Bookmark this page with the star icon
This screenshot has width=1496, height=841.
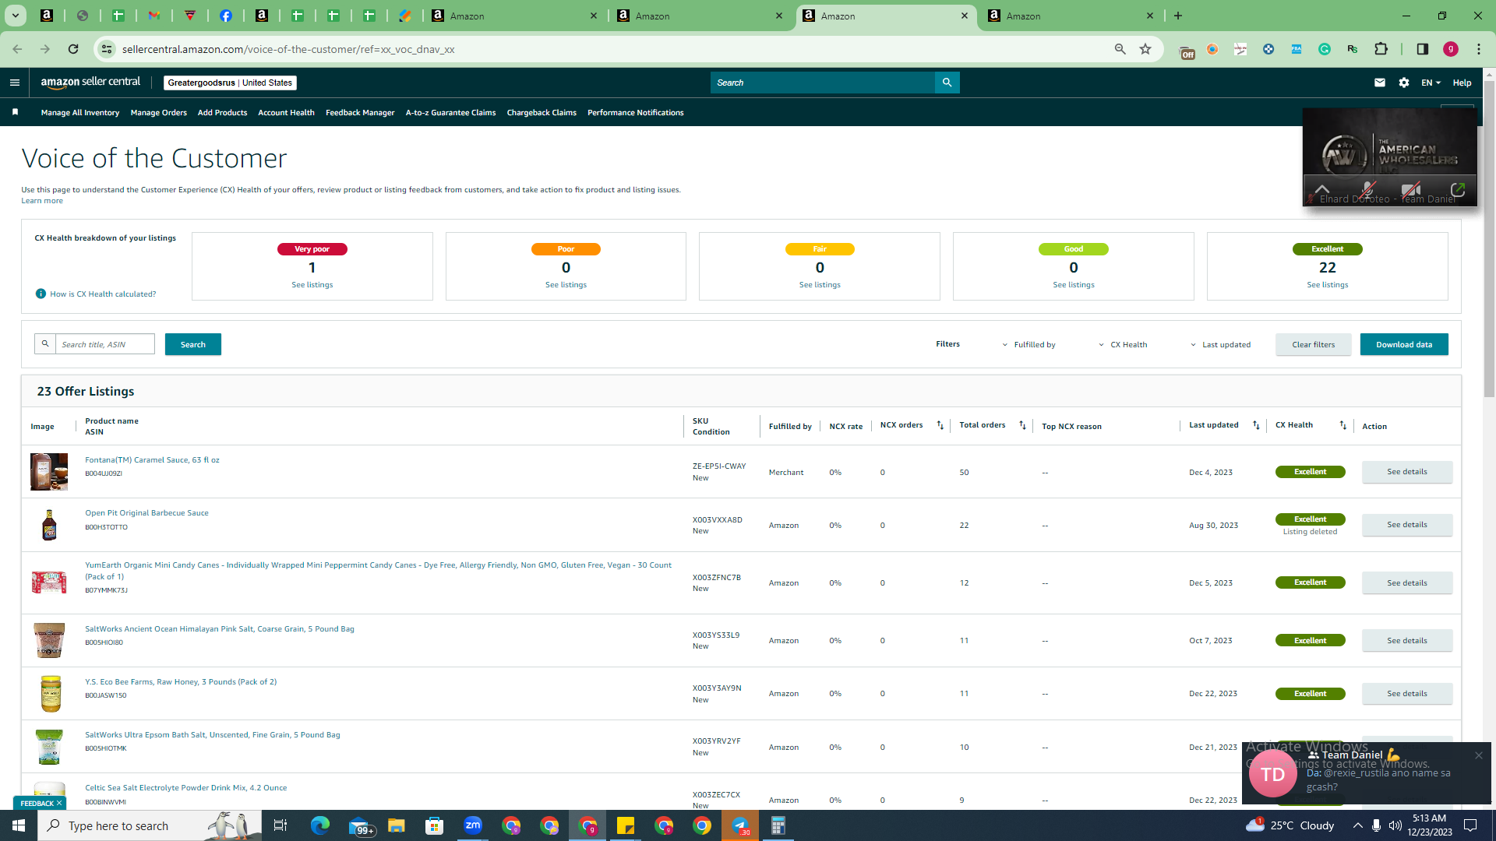(1145, 49)
